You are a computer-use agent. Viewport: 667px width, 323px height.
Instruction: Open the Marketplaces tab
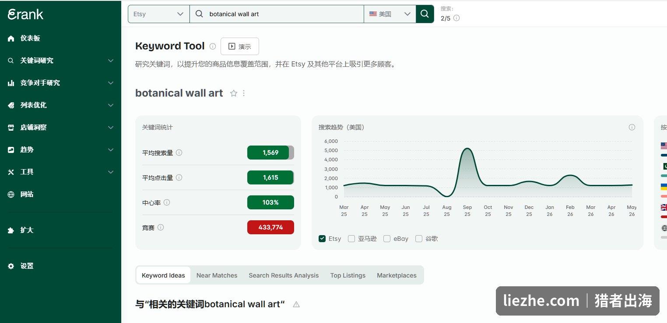397,275
